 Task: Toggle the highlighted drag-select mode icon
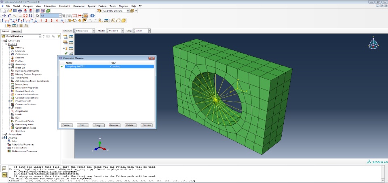click(86, 16)
